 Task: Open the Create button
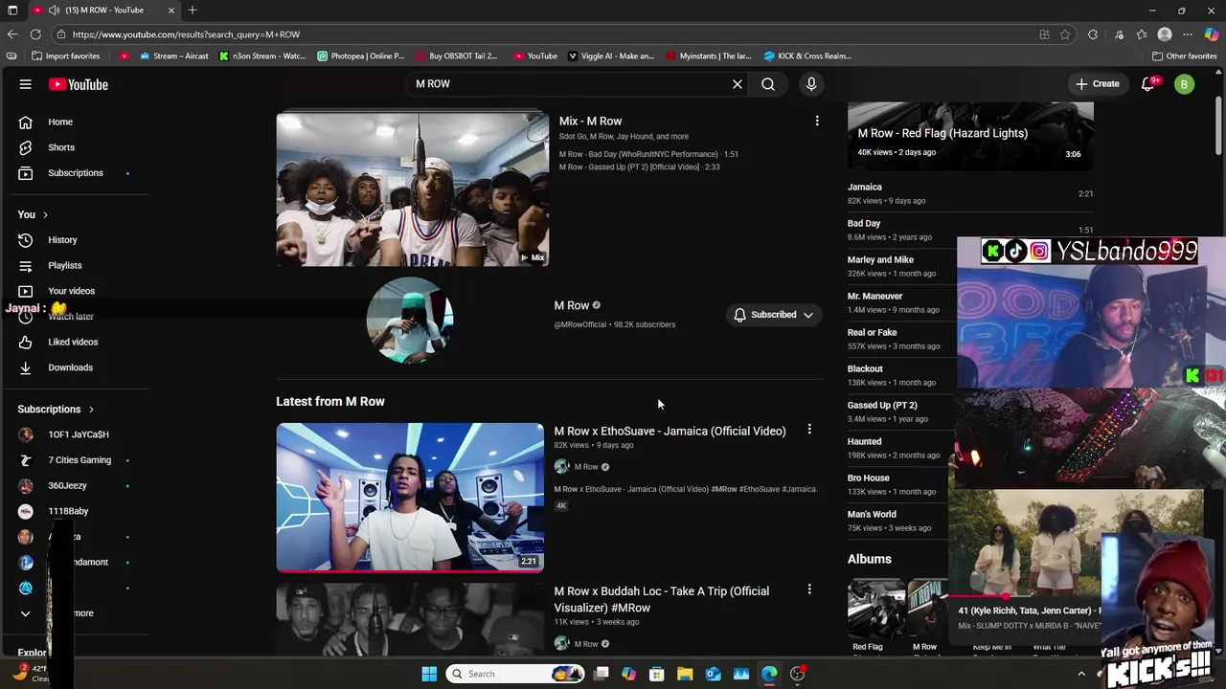pyautogui.click(x=1097, y=84)
